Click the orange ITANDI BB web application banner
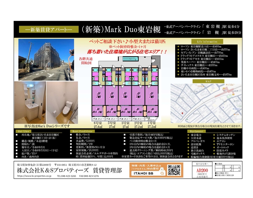 148,170
